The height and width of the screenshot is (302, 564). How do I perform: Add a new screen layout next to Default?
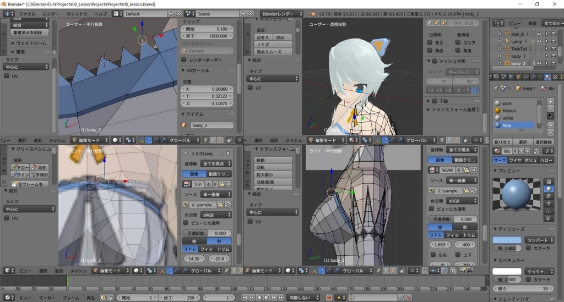click(171, 14)
